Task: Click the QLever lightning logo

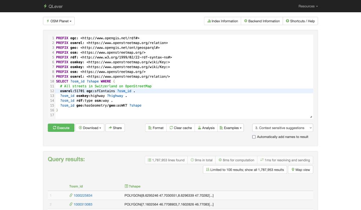Action: coord(45,6)
